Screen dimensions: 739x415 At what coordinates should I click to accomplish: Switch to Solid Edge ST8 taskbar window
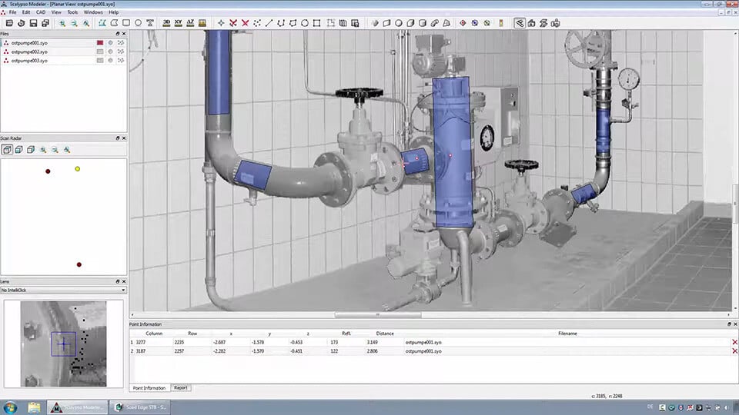pyautogui.click(x=140, y=407)
